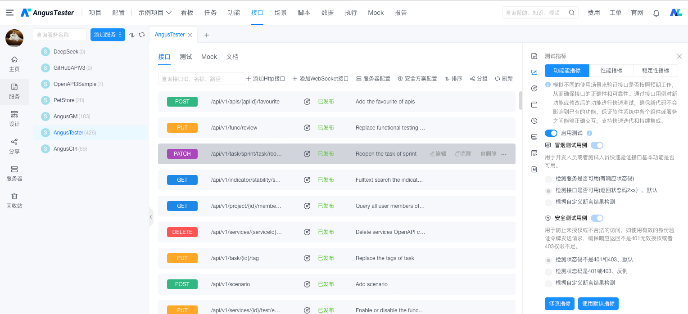Click the AngusTester logo
The image size is (688, 314).
click(x=47, y=13)
